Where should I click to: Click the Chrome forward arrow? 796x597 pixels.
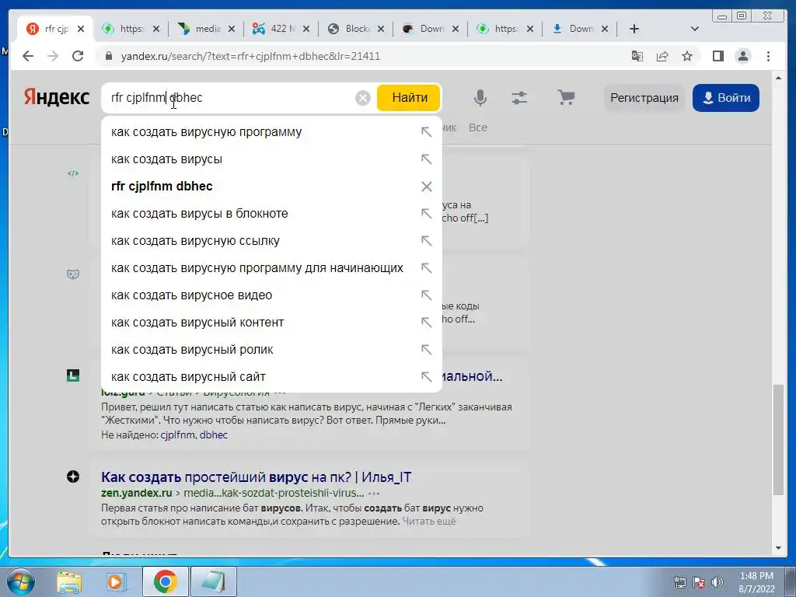click(53, 56)
